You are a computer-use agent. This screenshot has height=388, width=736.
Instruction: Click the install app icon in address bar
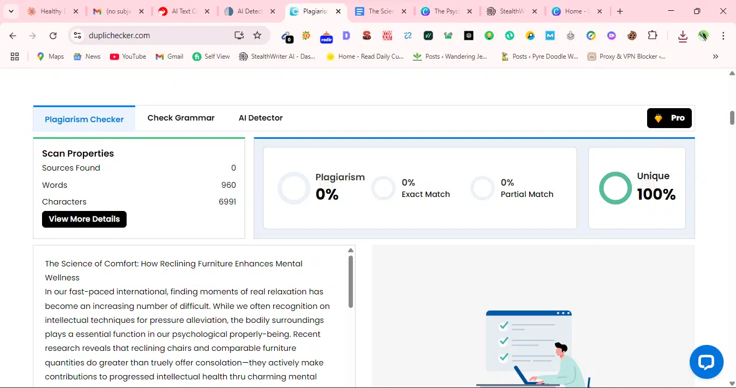(239, 36)
